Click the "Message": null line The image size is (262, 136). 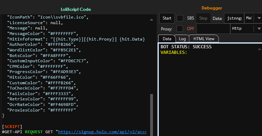tap(28, 28)
